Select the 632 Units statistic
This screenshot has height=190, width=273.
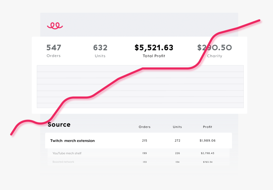100,51
